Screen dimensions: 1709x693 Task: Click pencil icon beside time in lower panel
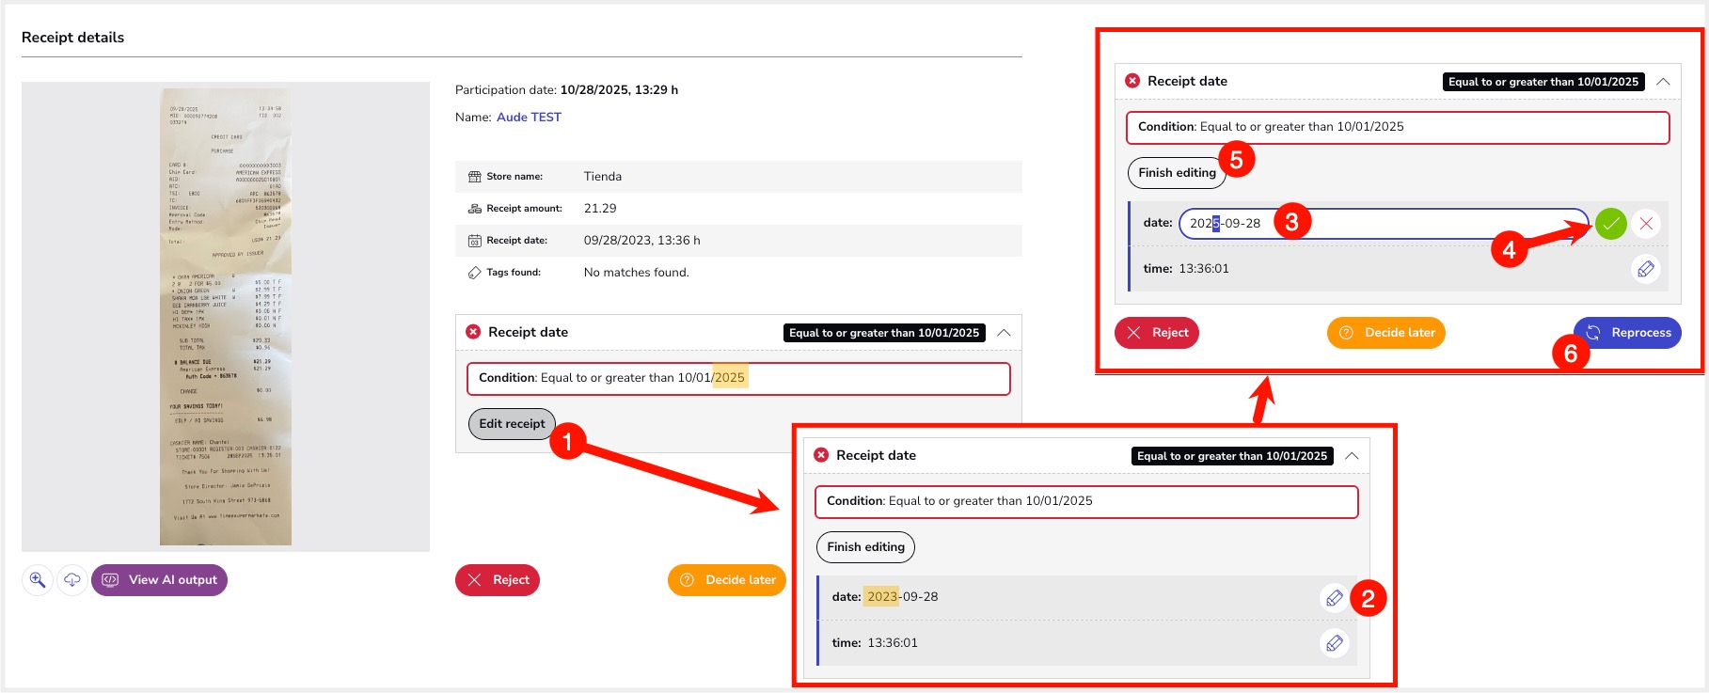pyautogui.click(x=1334, y=643)
